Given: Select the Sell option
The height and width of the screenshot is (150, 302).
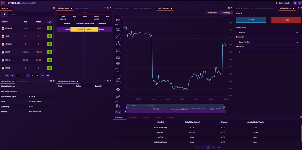Looking at the screenshot, I should (x=286, y=20).
